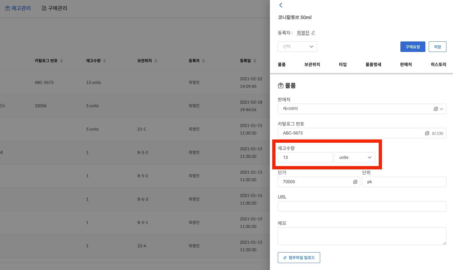Image resolution: width=453 pixels, height=270 pixels.
Task: Focus the empty URL input field
Action: [362, 206]
